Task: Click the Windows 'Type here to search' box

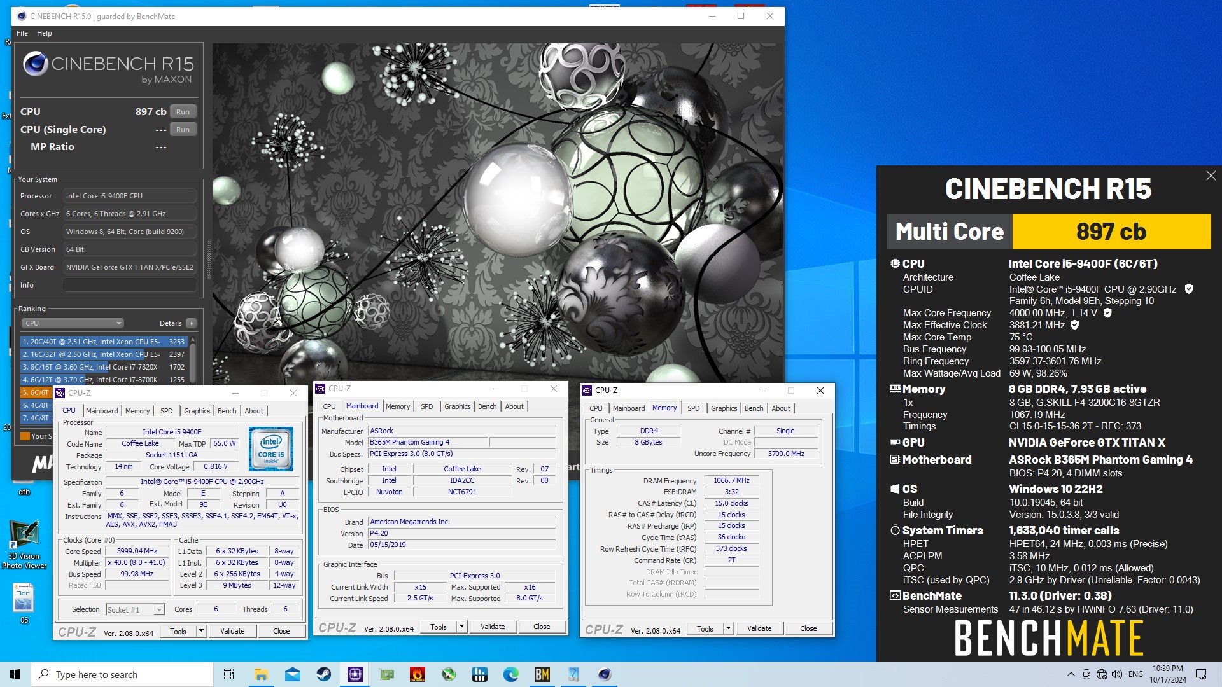Action: click(122, 674)
